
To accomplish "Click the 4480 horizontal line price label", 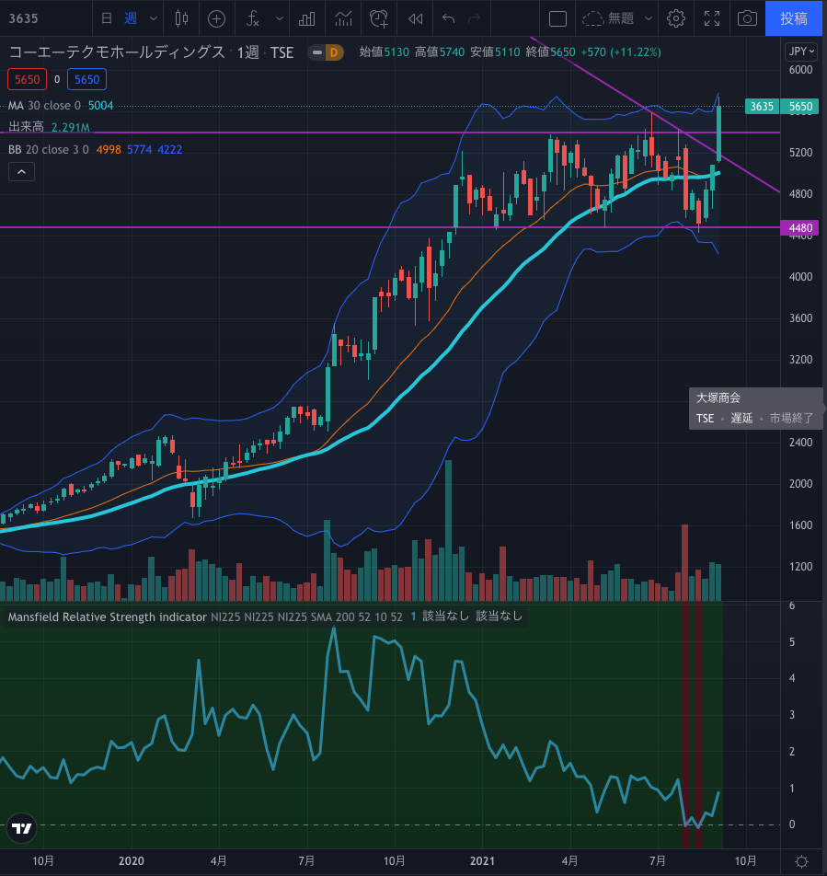I will point(799,228).
